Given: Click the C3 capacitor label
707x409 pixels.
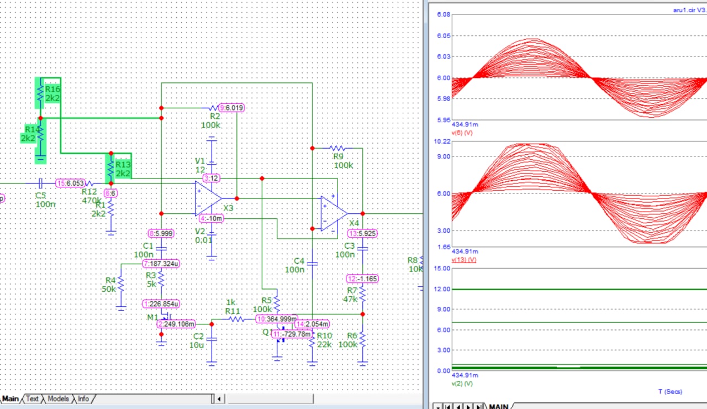Looking at the screenshot, I should [350, 245].
